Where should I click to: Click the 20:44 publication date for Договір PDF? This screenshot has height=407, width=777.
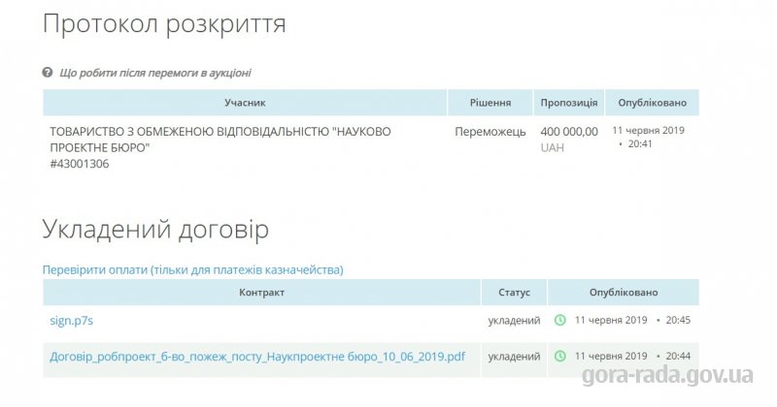pyautogui.click(x=632, y=356)
